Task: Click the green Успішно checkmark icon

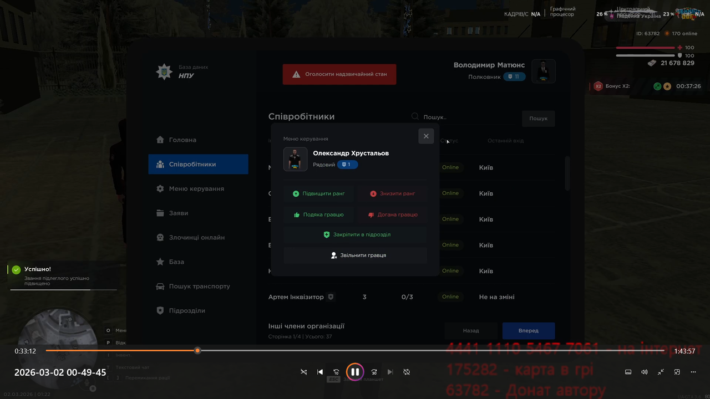Action: (16, 269)
